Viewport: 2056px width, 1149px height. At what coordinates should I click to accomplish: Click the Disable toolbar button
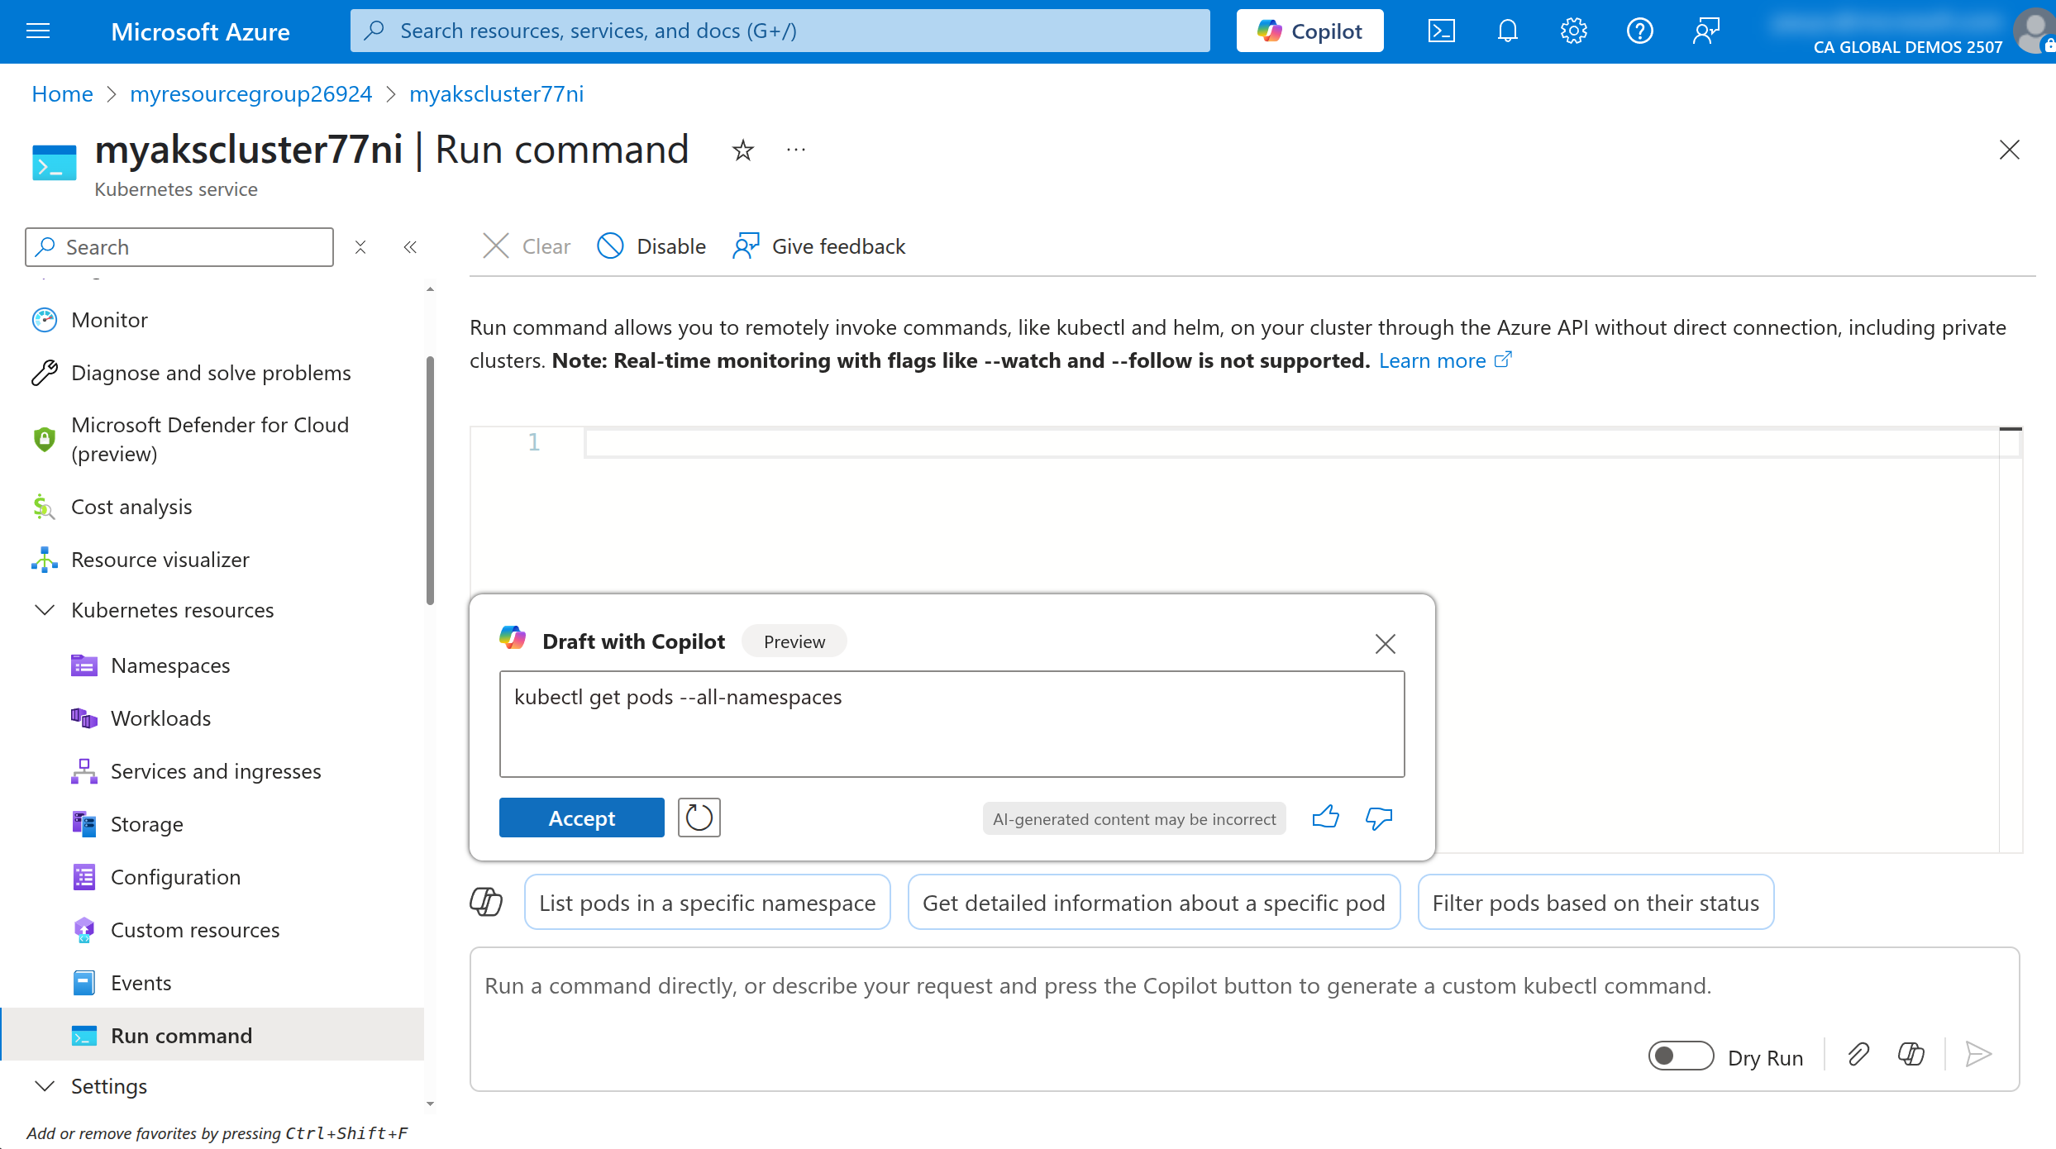click(x=651, y=246)
